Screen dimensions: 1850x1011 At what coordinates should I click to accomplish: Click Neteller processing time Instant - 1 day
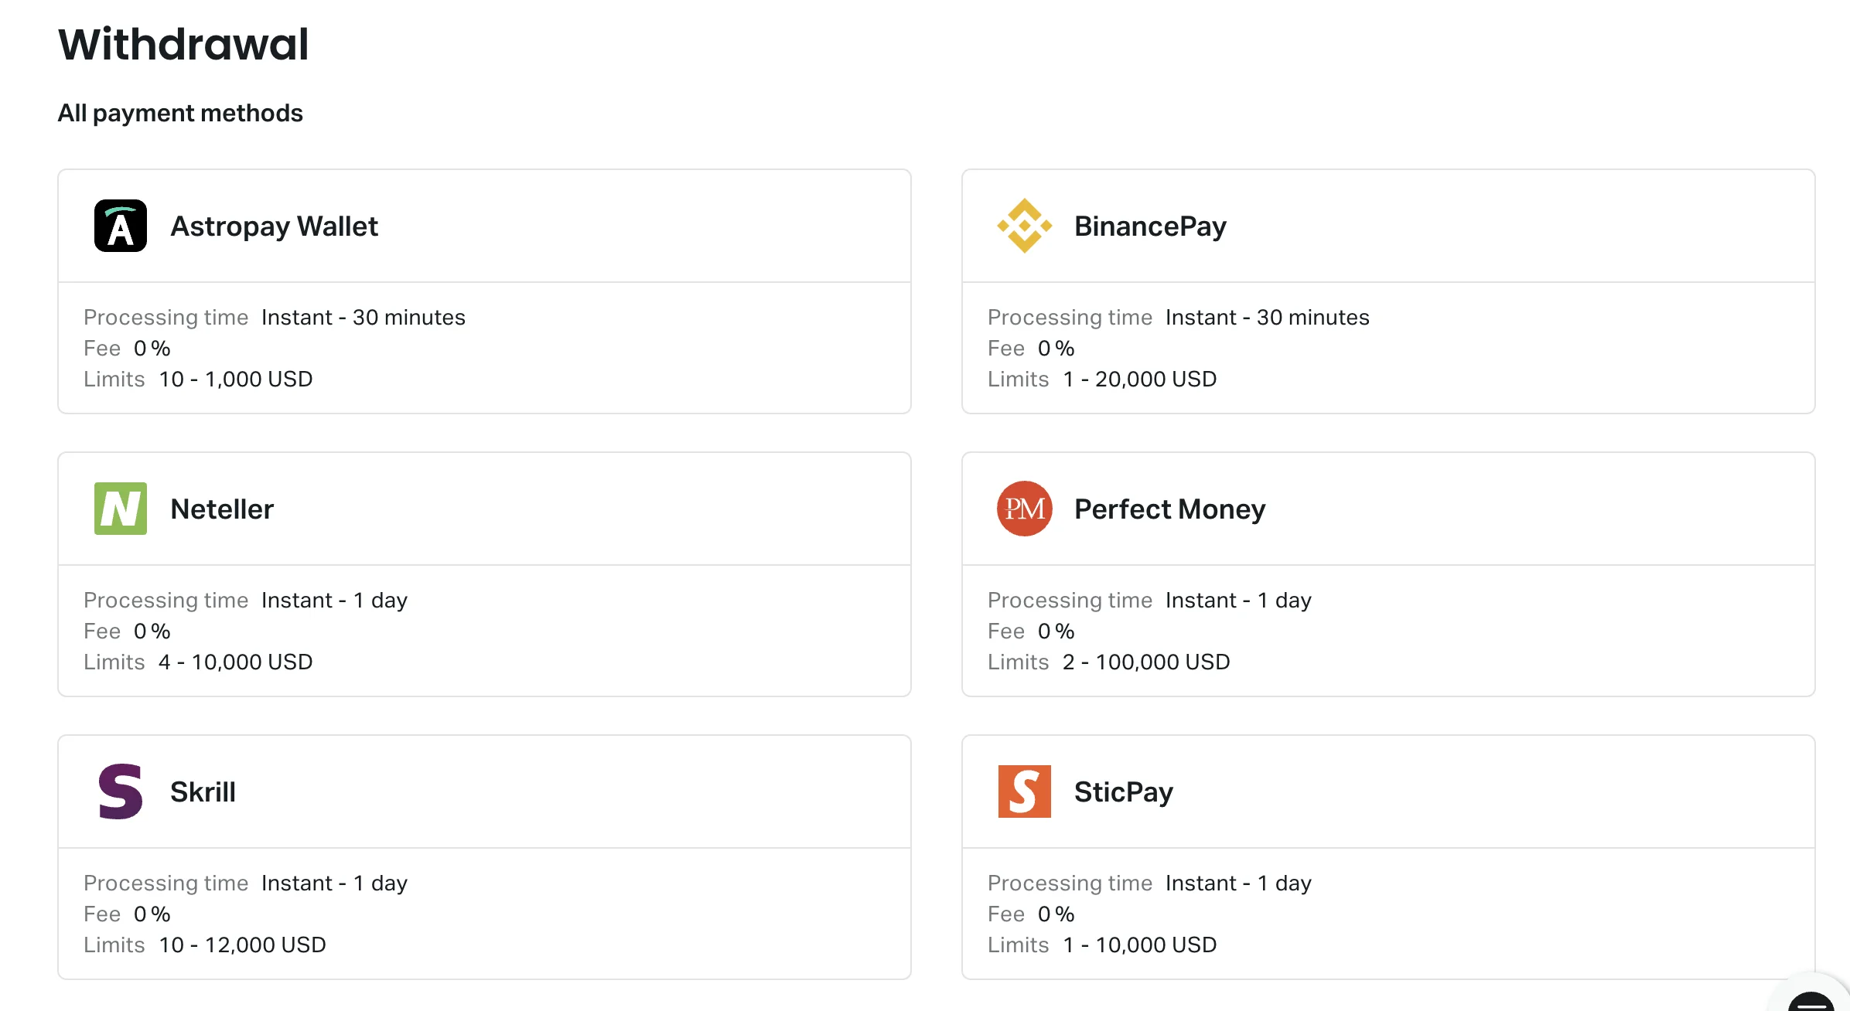[333, 601]
